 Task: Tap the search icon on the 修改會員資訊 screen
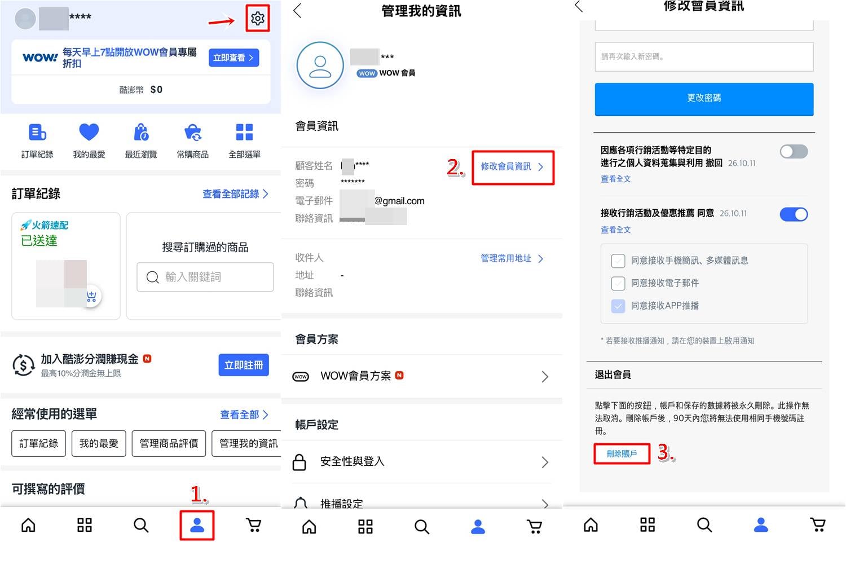coord(704,525)
